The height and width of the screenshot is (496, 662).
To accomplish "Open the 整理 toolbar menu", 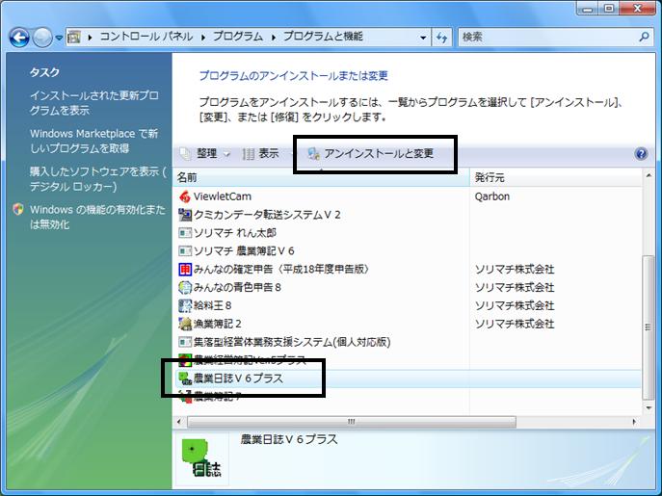I will (x=205, y=154).
